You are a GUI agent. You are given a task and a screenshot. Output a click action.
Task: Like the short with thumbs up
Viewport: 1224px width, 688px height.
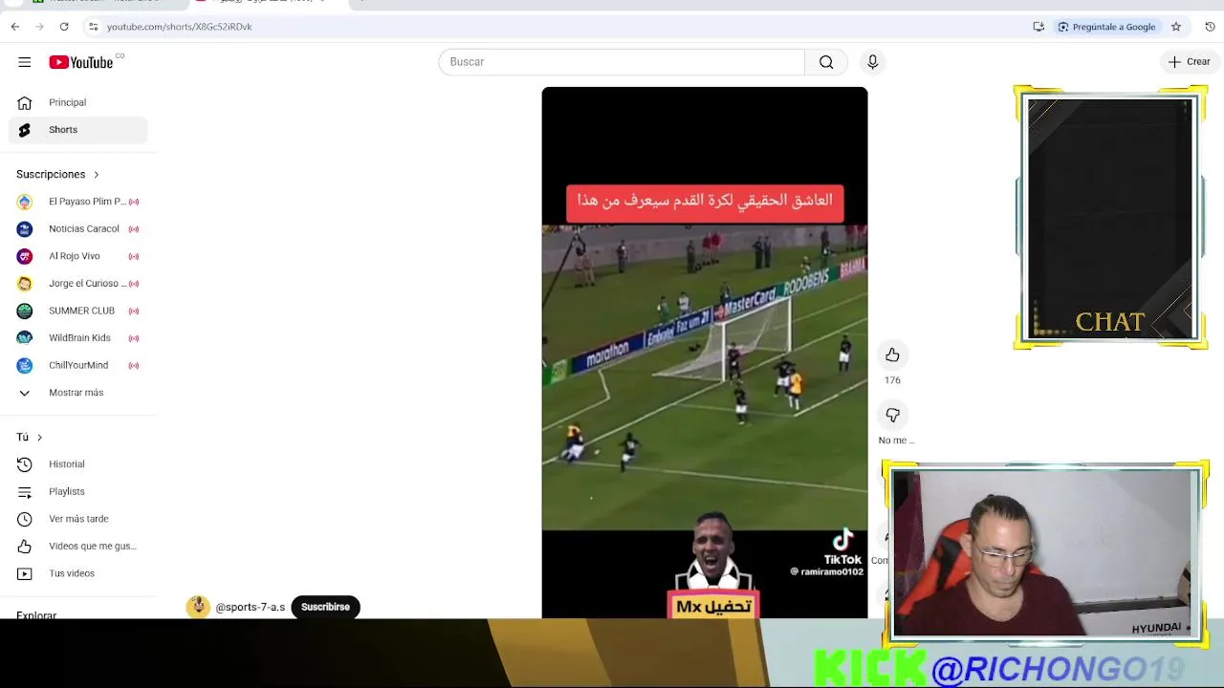[x=892, y=355]
